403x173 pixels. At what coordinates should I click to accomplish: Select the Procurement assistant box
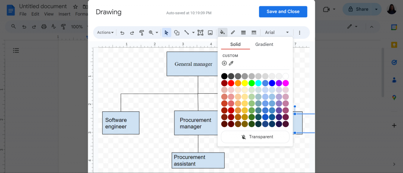(x=198, y=160)
